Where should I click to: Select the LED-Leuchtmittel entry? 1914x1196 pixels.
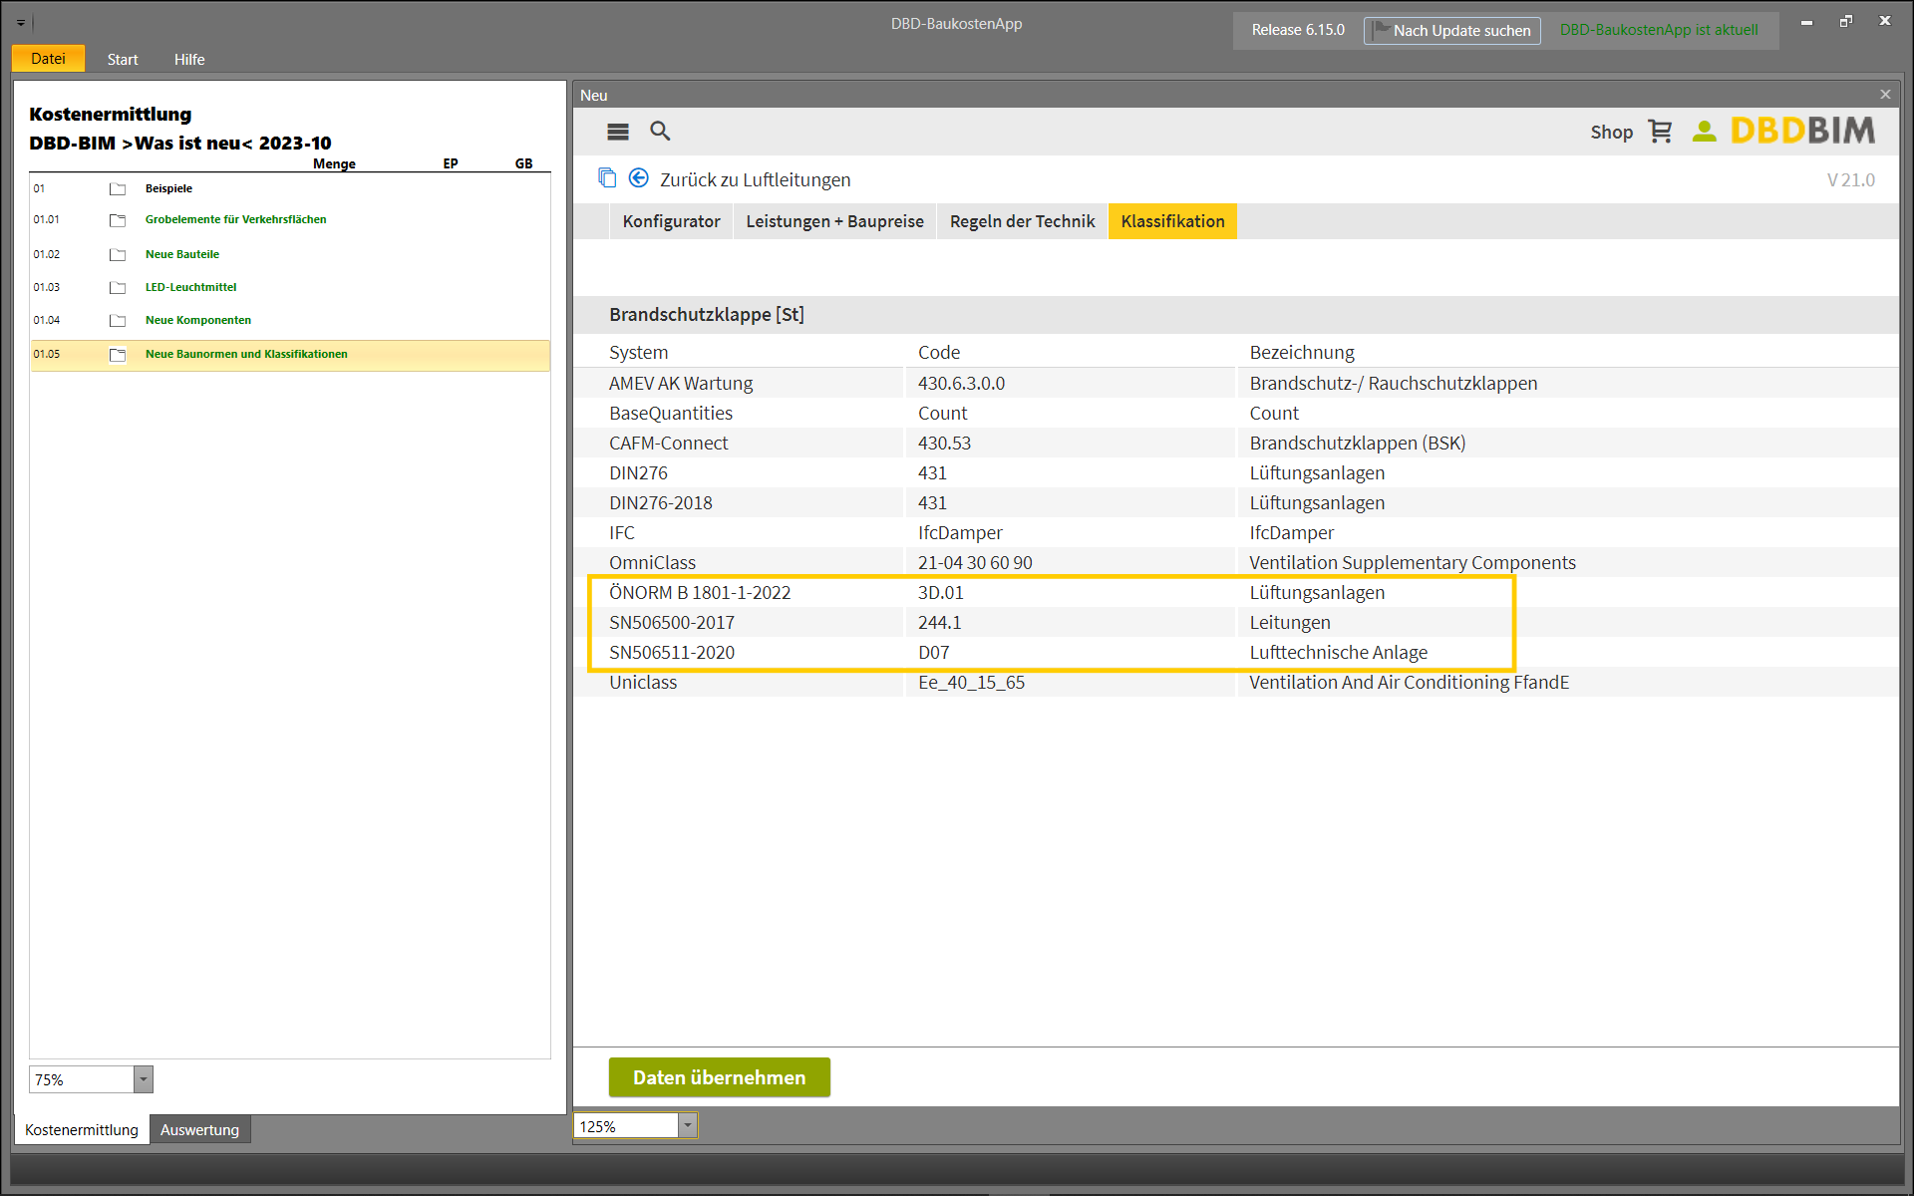pos(290,288)
